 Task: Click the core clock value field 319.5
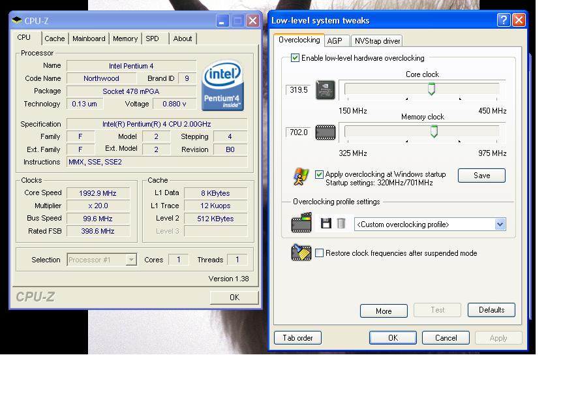tap(299, 90)
